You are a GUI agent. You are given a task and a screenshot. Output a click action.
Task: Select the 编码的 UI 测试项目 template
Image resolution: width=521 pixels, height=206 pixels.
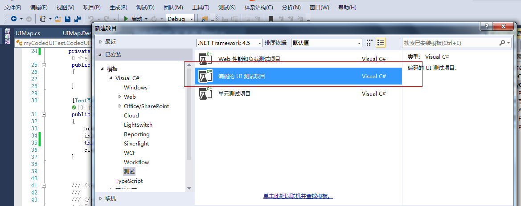tap(298, 76)
